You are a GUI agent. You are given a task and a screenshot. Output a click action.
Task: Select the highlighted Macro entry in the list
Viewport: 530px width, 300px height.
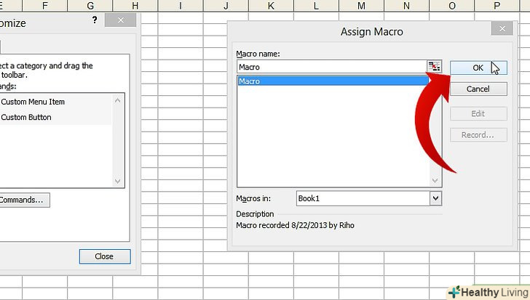coord(333,81)
